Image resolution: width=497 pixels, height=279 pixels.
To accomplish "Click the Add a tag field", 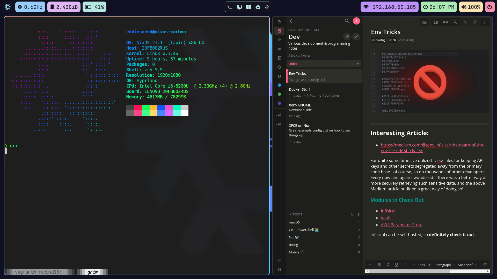I will [407, 40].
